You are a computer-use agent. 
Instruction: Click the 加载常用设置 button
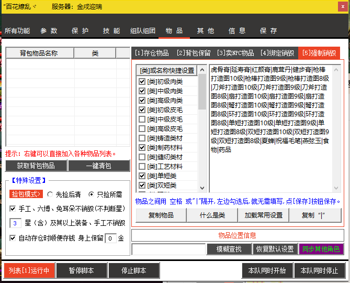click(264, 215)
